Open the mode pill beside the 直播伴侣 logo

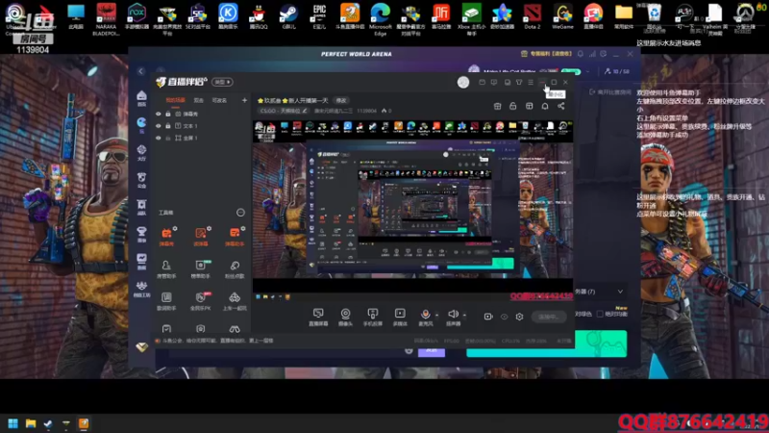[223, 82]
